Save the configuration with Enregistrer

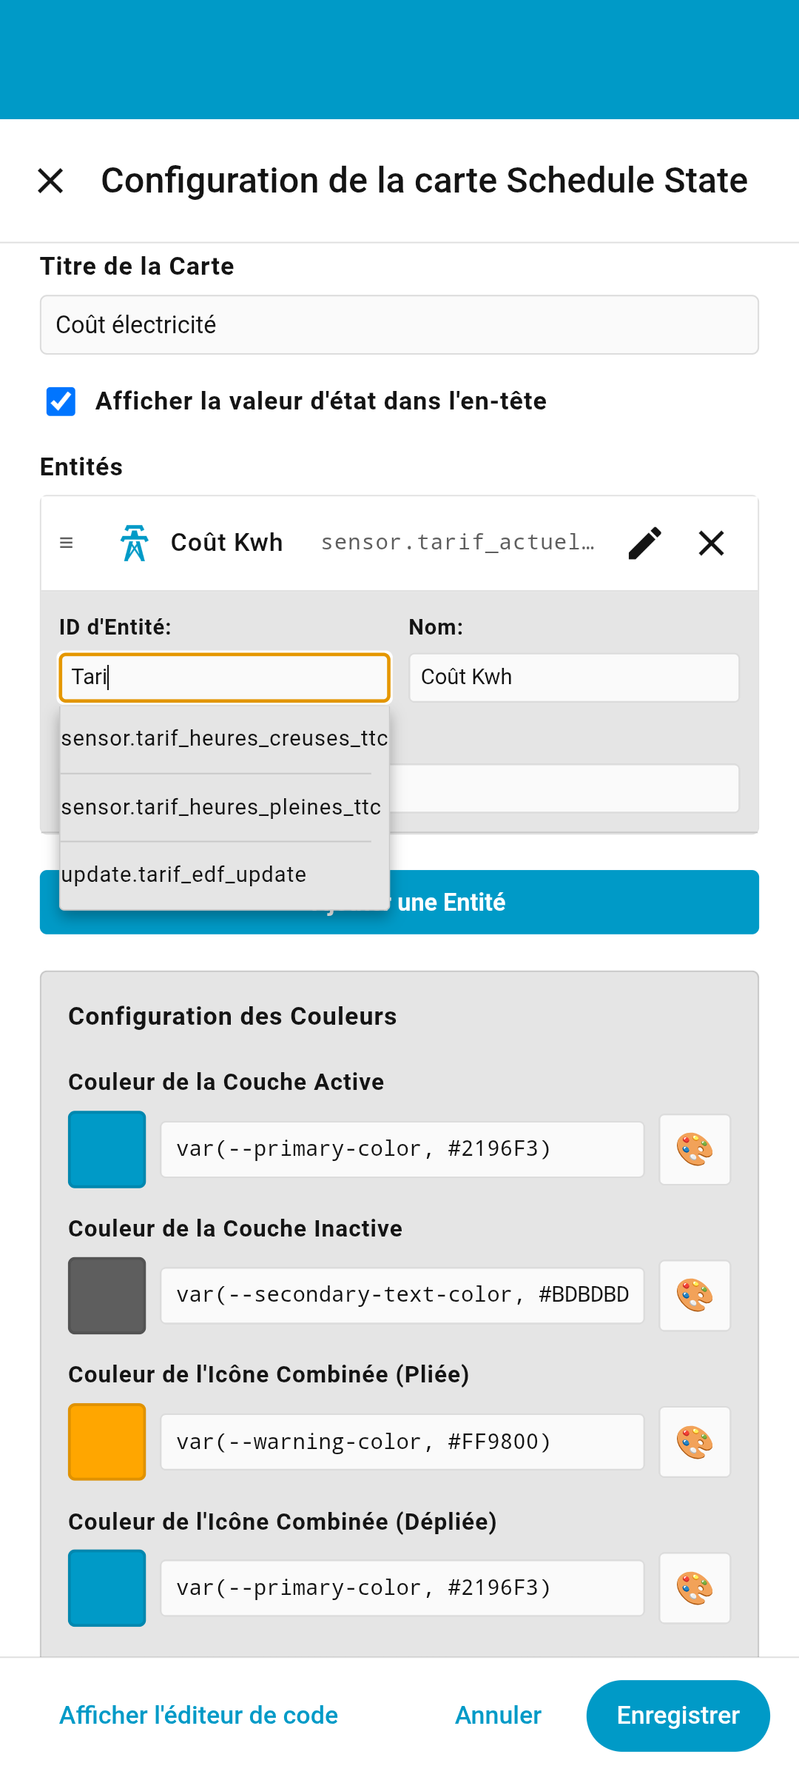pos(678,1715)
